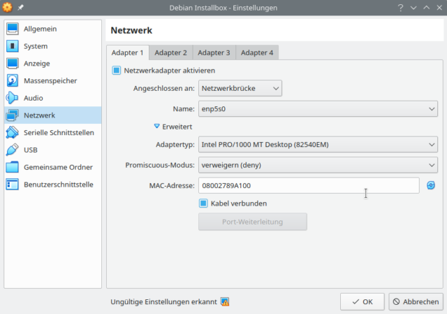This screenshot has width=447, height=314.
Task: Click the invalid settings warning icon
Action: point(225,301)
